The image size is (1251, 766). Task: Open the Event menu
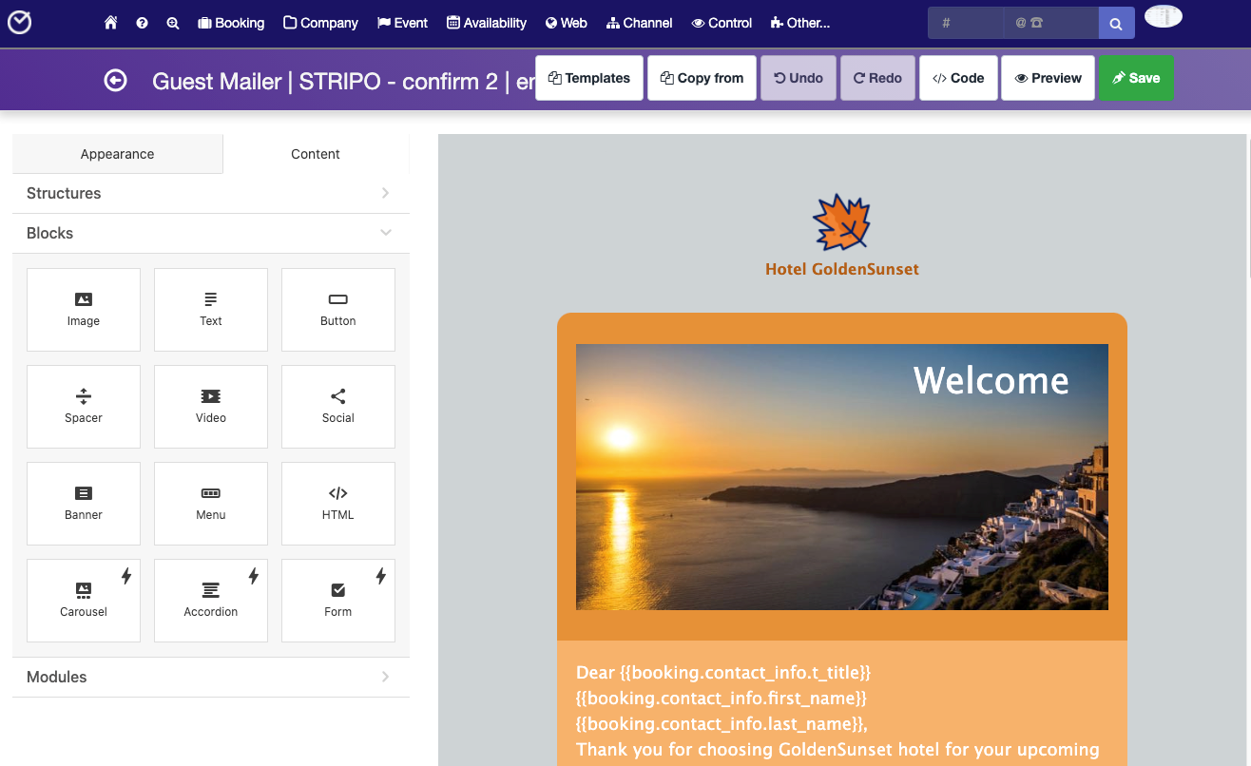402,23
